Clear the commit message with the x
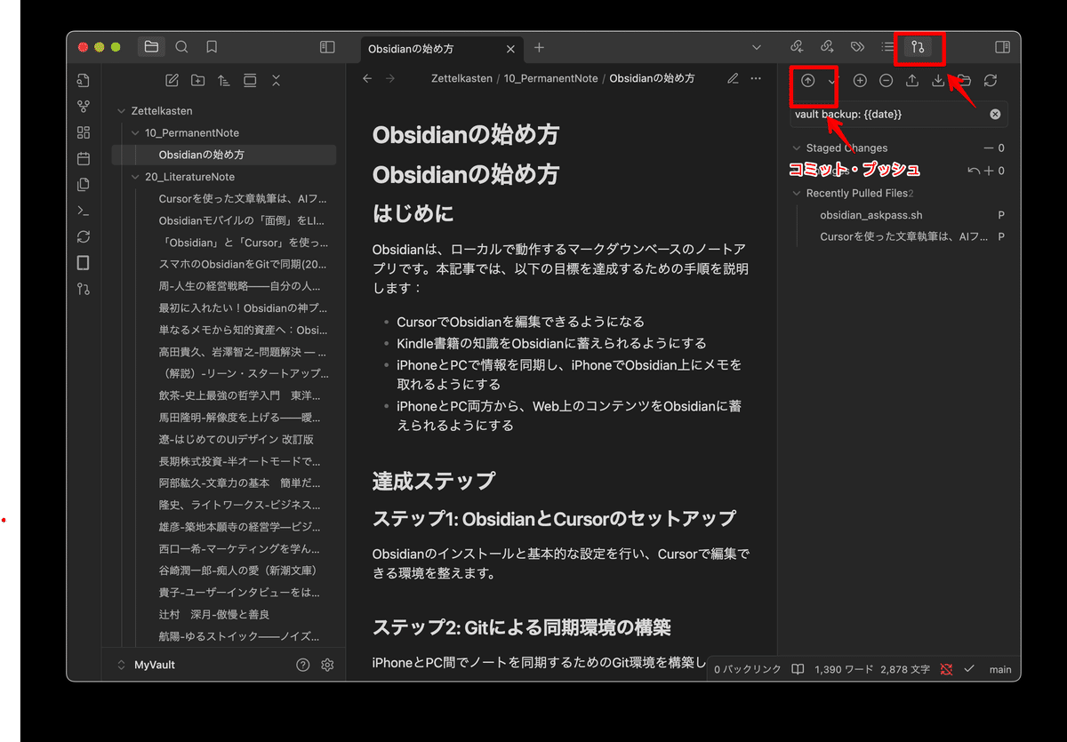Viewport: 1067px width, 742px height. 995,115
